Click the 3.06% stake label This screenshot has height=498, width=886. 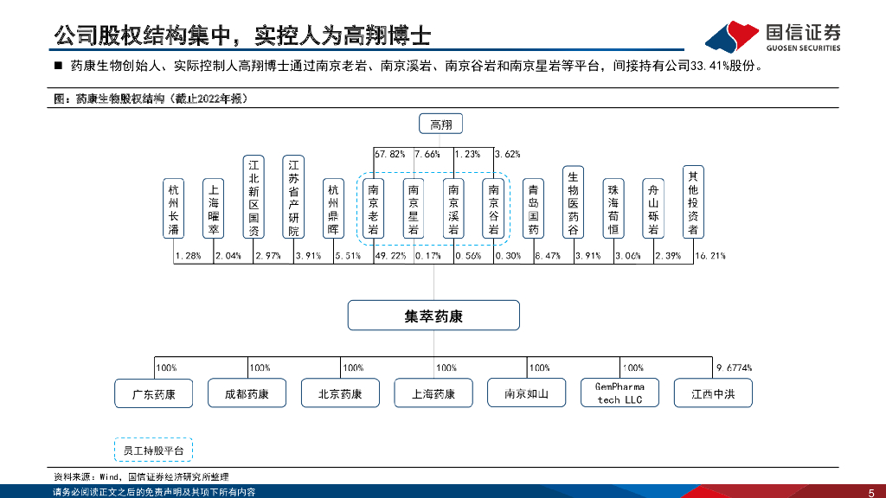628,256
